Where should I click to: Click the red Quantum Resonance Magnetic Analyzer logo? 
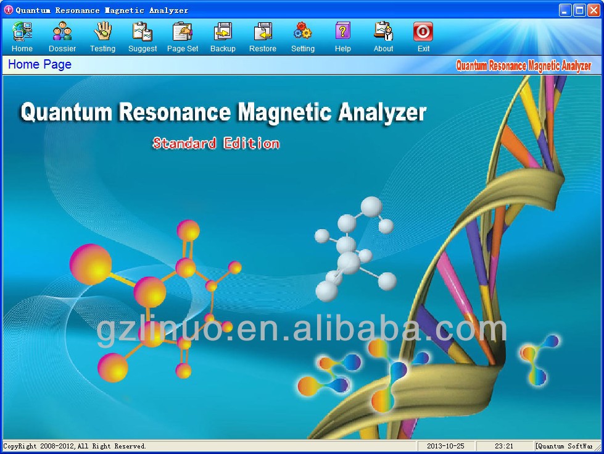click(x=524, y=65)
